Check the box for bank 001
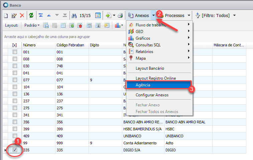 click(x=15, y=52)
